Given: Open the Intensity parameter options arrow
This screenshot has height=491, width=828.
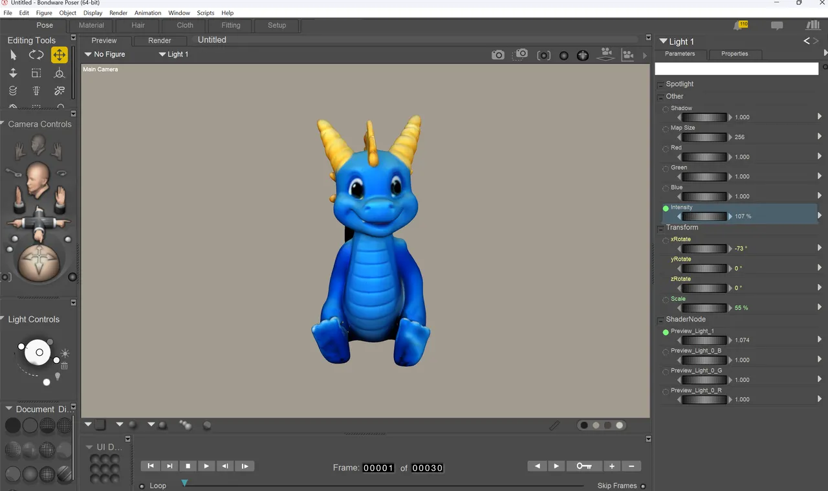Looking at the screenshot, I should click(820, 215).
